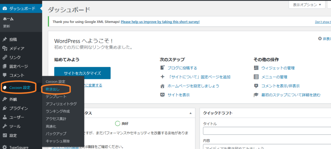Click the wrench icon beside ツール

pyautogui.click(x=5, y=126)
